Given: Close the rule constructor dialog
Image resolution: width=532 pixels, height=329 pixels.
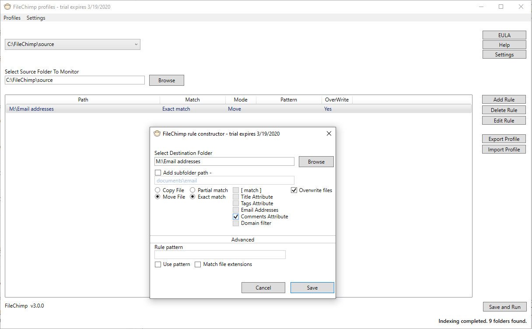Looking at the screenshot, I should 329,133.
